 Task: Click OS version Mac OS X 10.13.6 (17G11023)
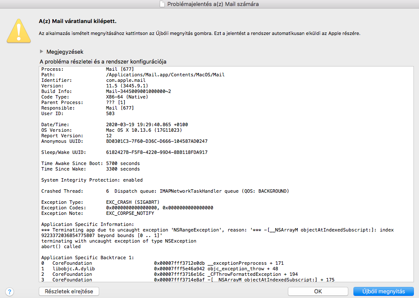click(144, 130)
